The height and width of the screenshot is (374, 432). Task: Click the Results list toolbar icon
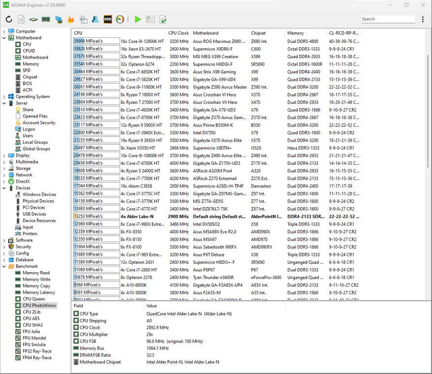(x=150, y=19)
